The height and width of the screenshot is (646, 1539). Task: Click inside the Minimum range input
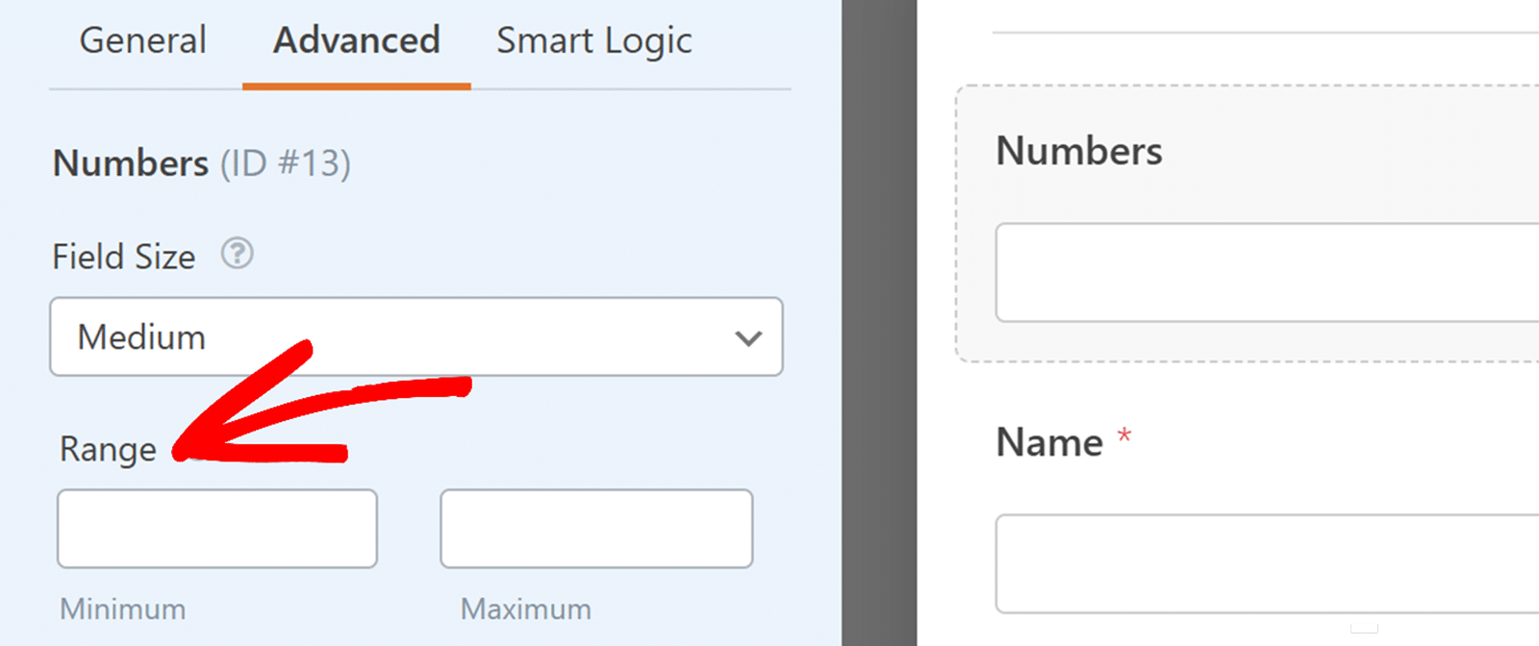pos(216,529)
